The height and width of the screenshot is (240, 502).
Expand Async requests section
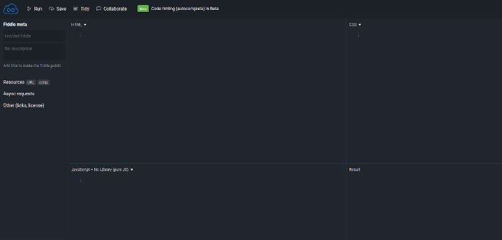(x=19, y=93)
